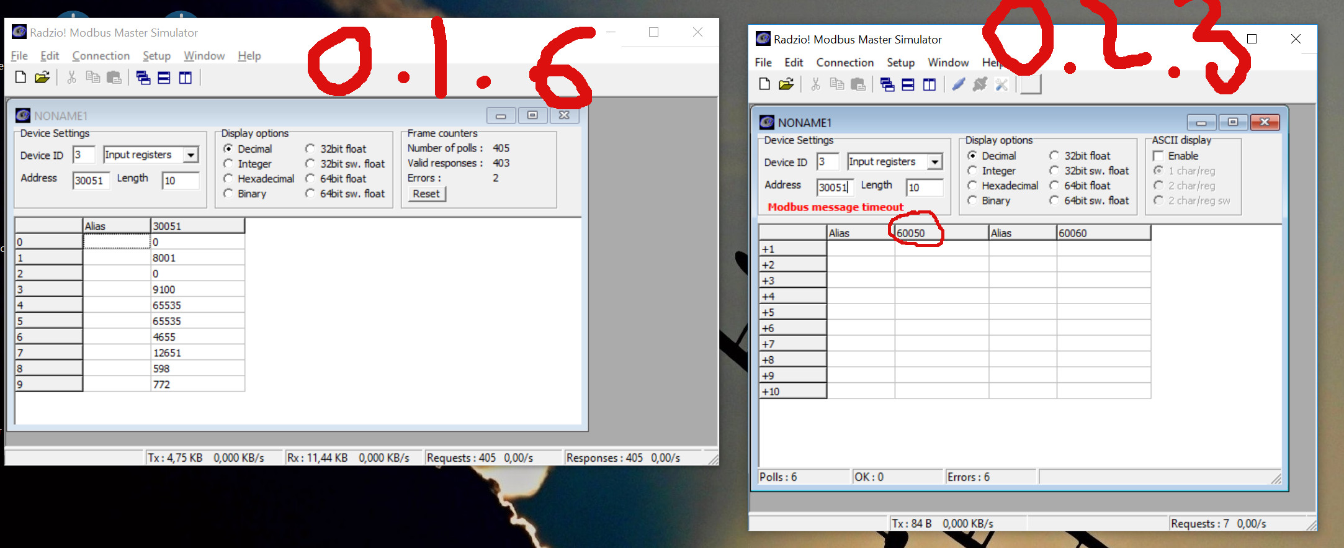Click Cascade windows icon in right window toolbar
Screen dimensions: 1344x548
[887, 84]
